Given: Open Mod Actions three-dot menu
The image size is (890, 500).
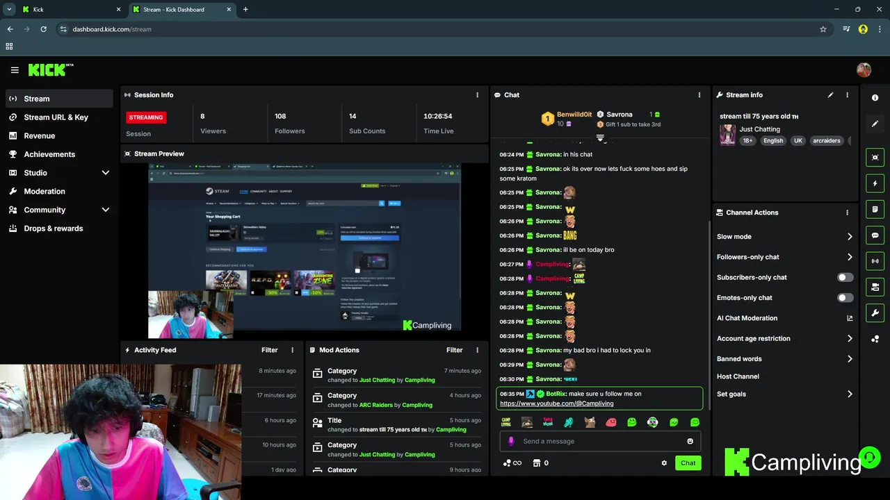Looking at the screenshot, I should click(477, 350).
